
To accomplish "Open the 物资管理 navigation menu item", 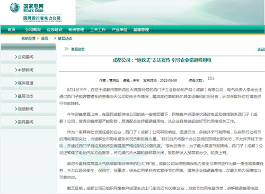I will pyautogui.click(x=76, y=30).
